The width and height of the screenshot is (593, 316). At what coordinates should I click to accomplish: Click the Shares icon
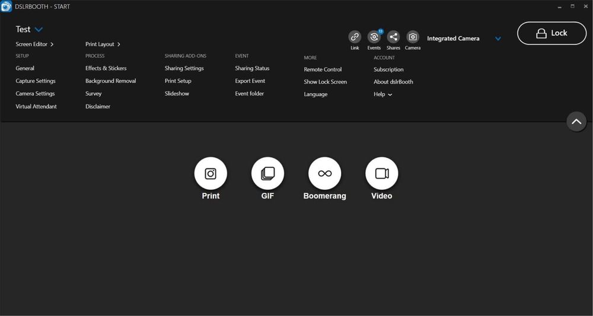(x=393, y=37)
